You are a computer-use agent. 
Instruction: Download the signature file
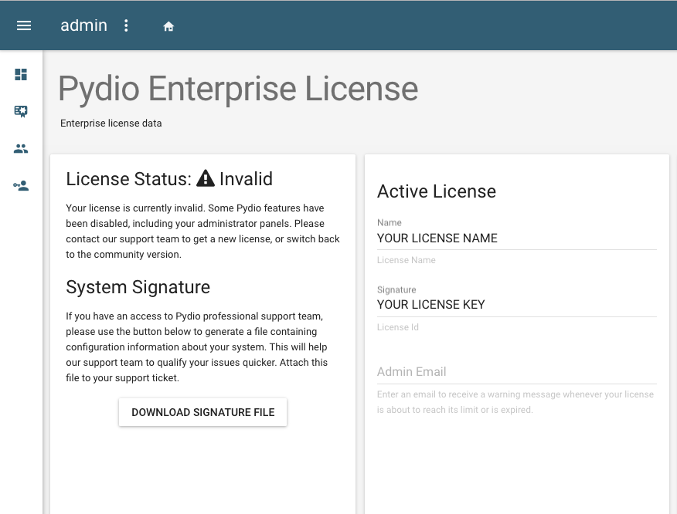tap(203, 412)
